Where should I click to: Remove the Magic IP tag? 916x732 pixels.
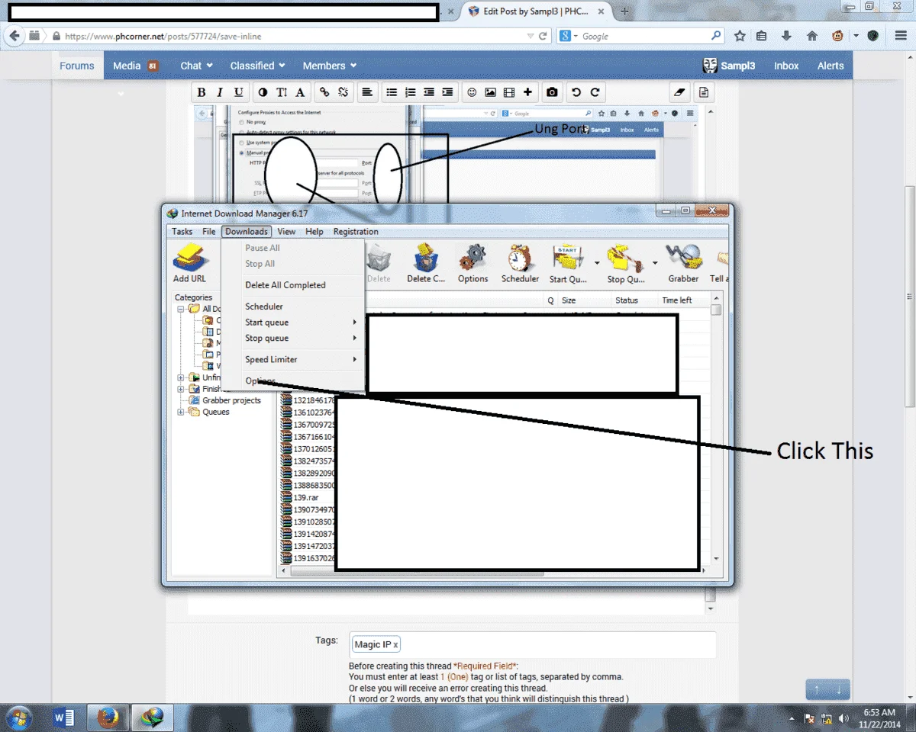coord(395,645)
